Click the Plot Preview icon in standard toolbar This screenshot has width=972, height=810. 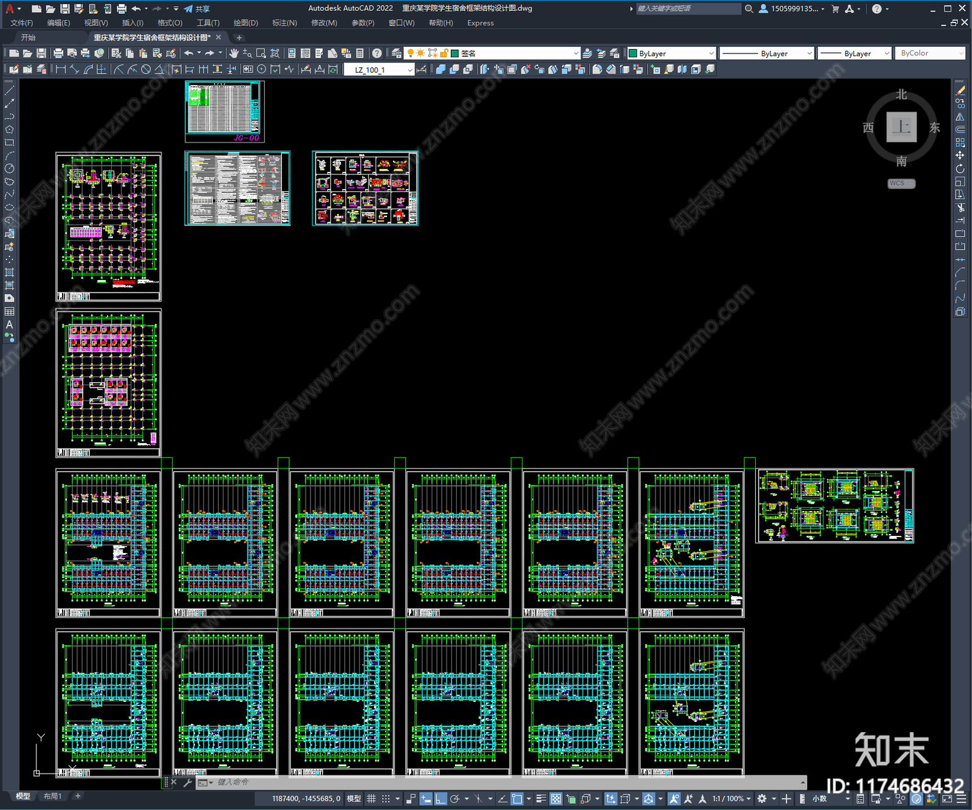72,53
